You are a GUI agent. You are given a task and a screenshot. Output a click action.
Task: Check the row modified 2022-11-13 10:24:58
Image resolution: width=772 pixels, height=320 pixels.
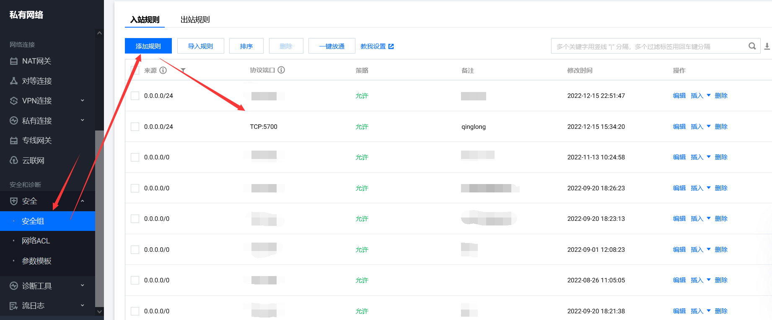[x=135, y=157]
